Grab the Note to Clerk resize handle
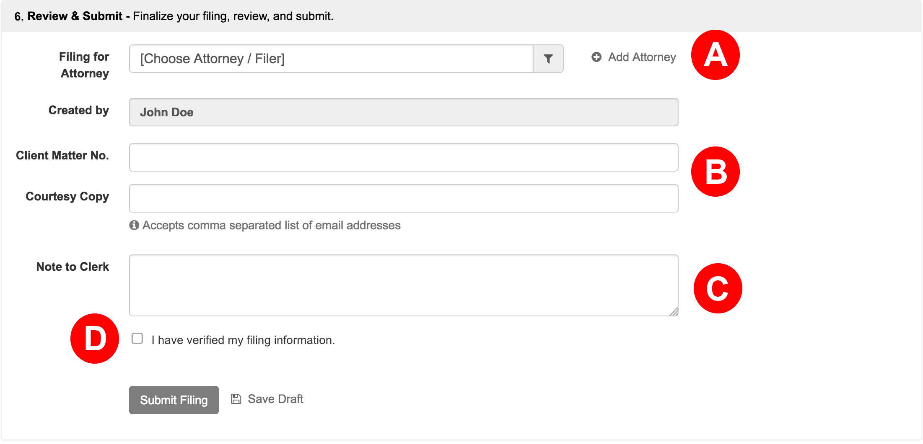The width and height of the screenshot is (923, 444). pyautogui.click(x=674, y=312)
